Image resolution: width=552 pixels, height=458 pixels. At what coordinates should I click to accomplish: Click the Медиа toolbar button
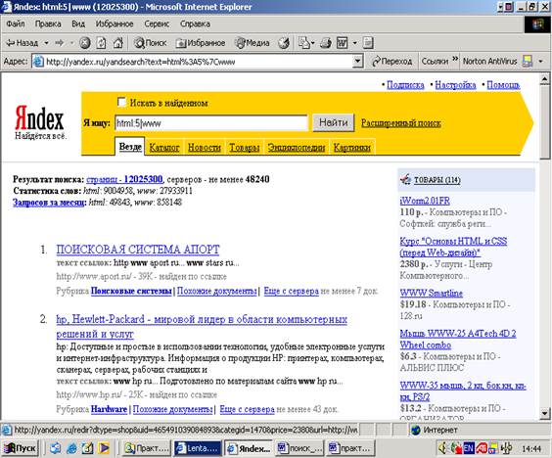253,43
